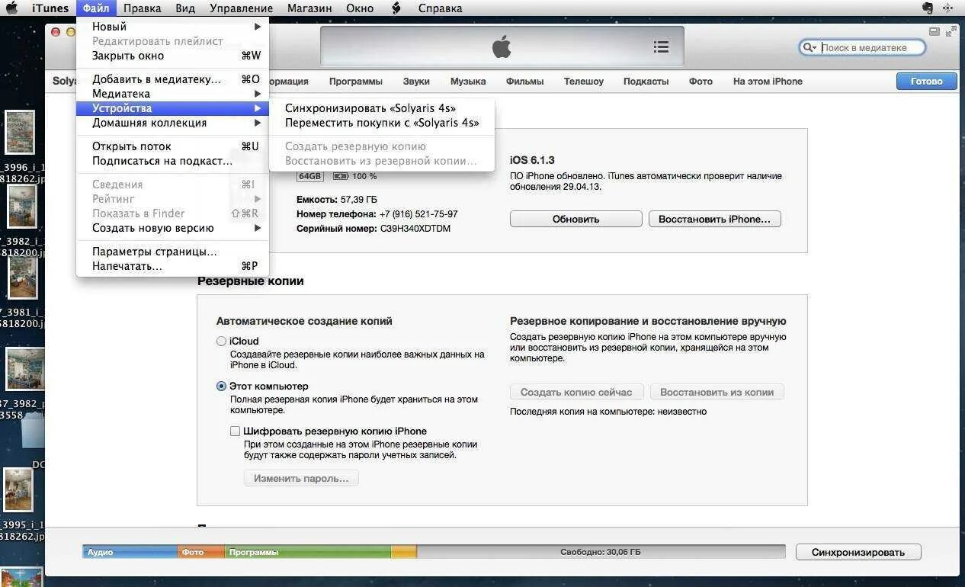This screenshot has width=965, height=587.
Task: Open the Окно menu
Action: 360,8
